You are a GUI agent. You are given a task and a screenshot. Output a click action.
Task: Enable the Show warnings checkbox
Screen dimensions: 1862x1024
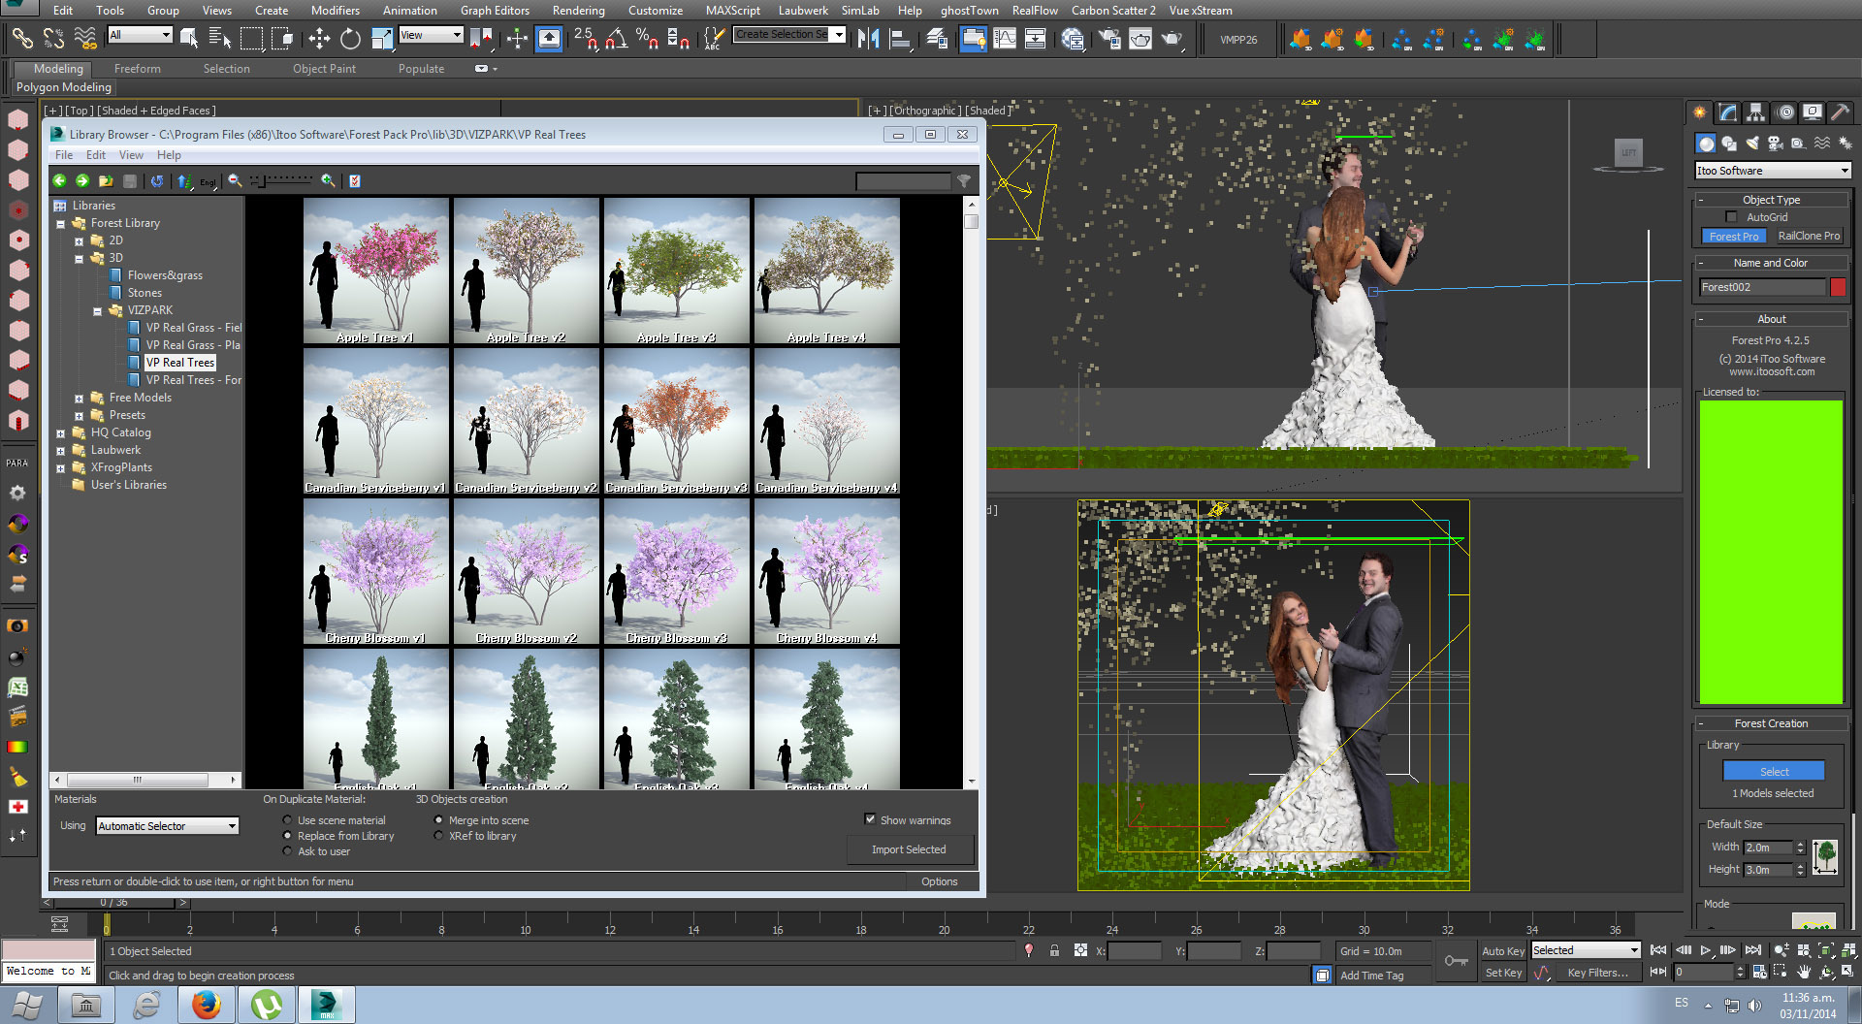870,819
